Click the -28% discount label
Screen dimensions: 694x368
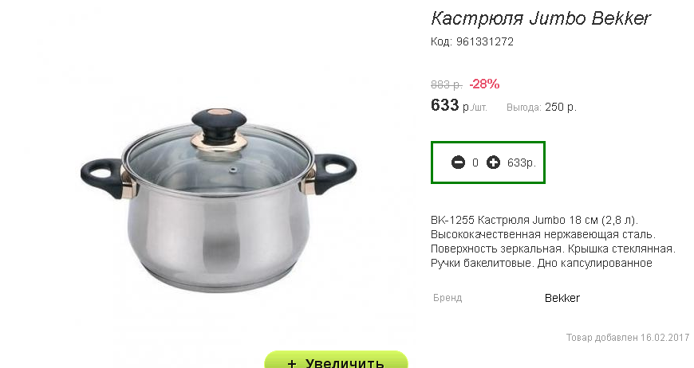pyautogui.click(x=484, y=84)
